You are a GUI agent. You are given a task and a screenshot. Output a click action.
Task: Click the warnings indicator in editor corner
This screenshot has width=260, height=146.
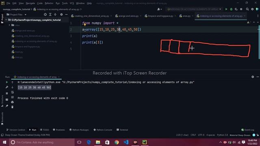tap(249, 22)
